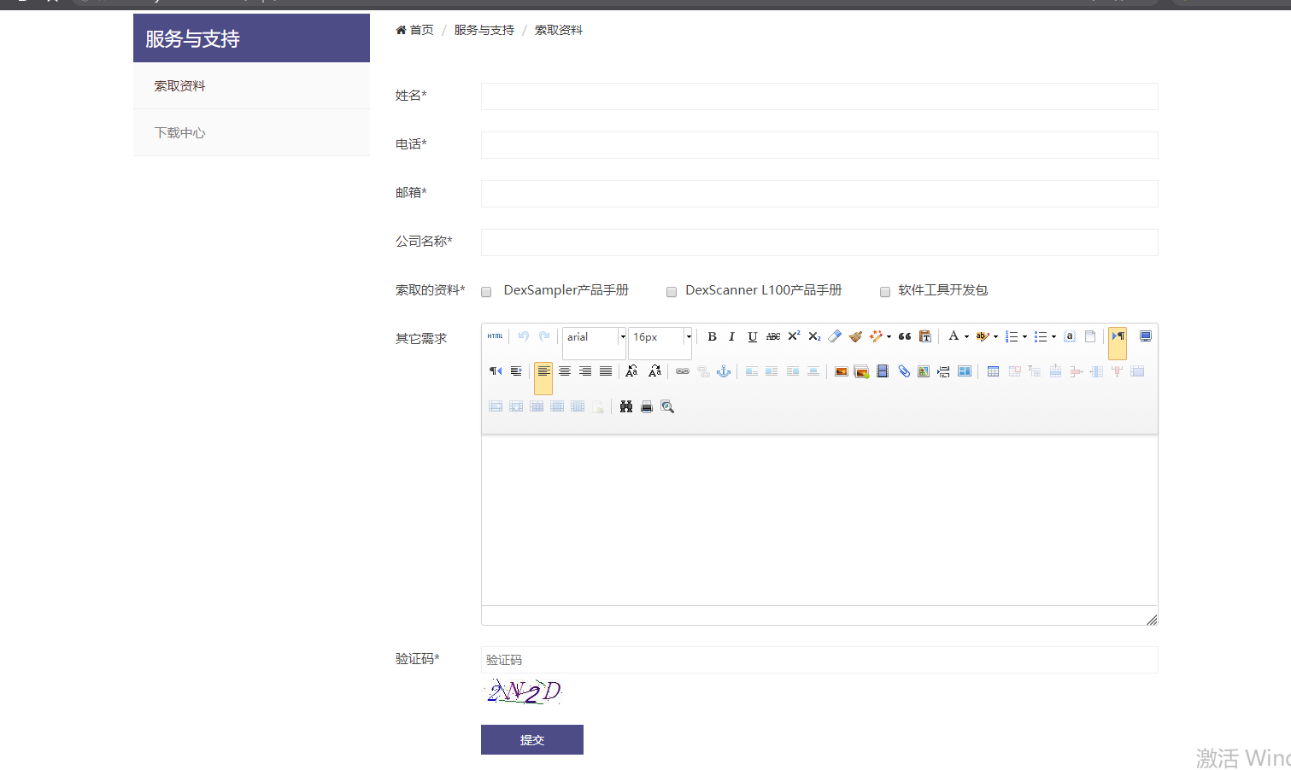The image size is (1291, 770).
Task: Open 索取资料 sidebar menu item
Action: click(251, 85)
